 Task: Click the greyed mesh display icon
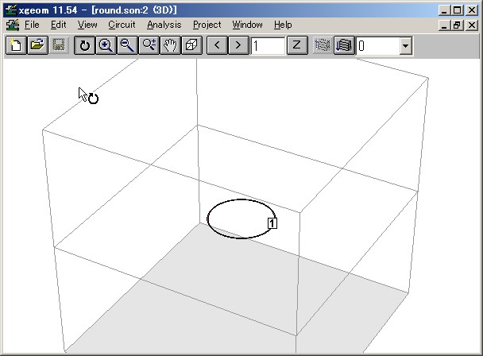[323, 45]
